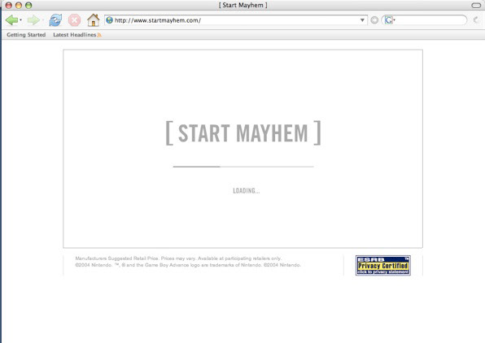Image resolution: width=485 pixels, height=343 pixels.
Task: Toggle the toolbar with the top-right pill button
Action: [476, 5]
